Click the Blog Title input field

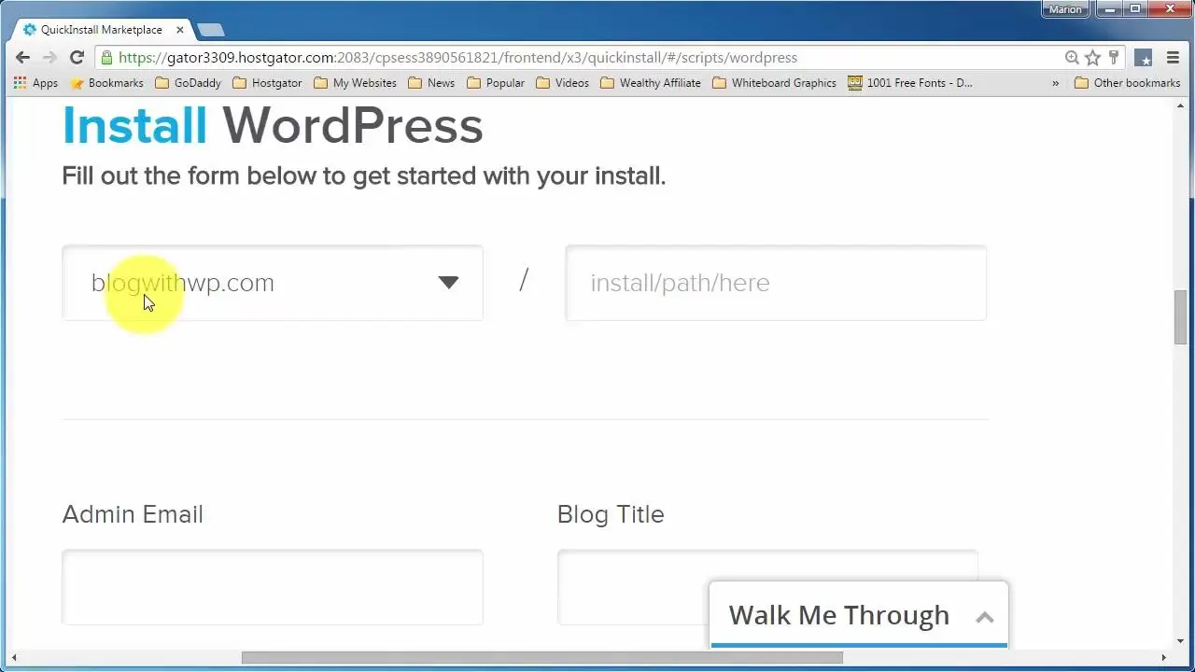click(x=767, y=587)
